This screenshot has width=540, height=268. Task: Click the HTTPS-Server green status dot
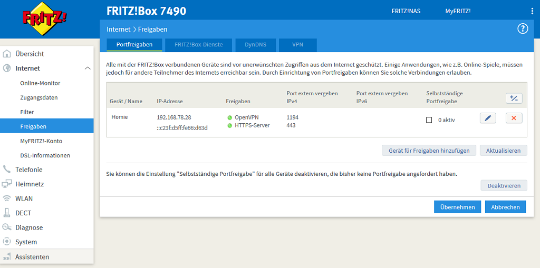[x=230, y=125]
